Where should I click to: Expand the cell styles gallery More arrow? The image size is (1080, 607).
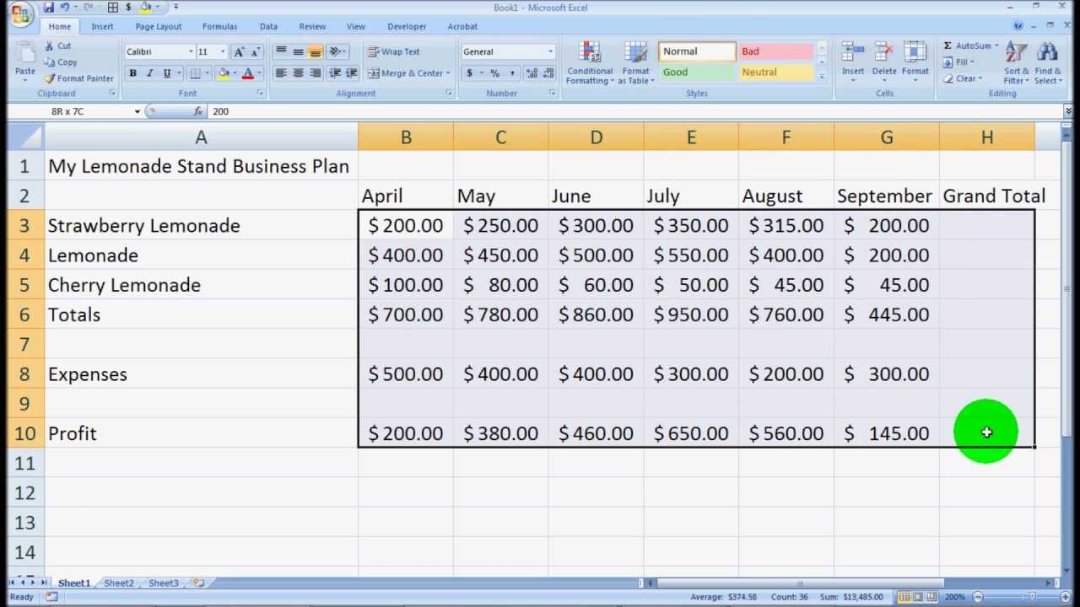(x=822, y=77)
